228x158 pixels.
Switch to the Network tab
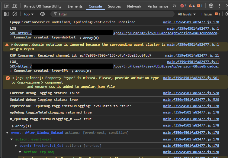click(134, 6)
